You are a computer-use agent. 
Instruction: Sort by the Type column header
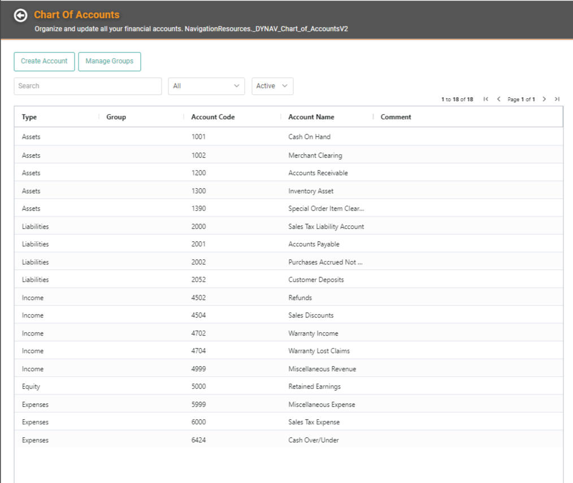coord(29,117)
